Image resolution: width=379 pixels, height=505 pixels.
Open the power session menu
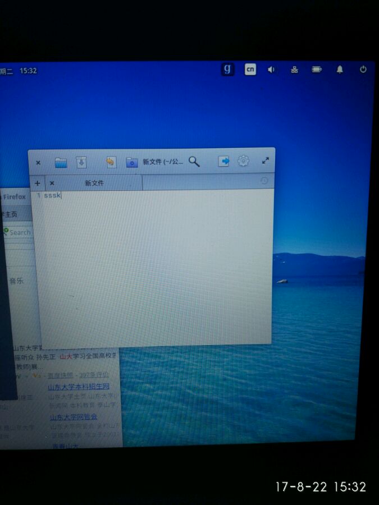pos(363,69)
